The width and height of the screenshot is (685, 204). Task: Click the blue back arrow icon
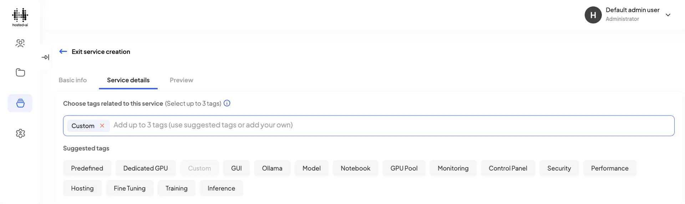[63, 52]
